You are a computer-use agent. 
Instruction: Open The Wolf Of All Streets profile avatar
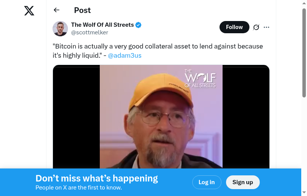click(60, 29)
